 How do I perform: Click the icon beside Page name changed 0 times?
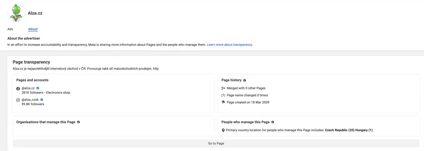tap(223, 95)
